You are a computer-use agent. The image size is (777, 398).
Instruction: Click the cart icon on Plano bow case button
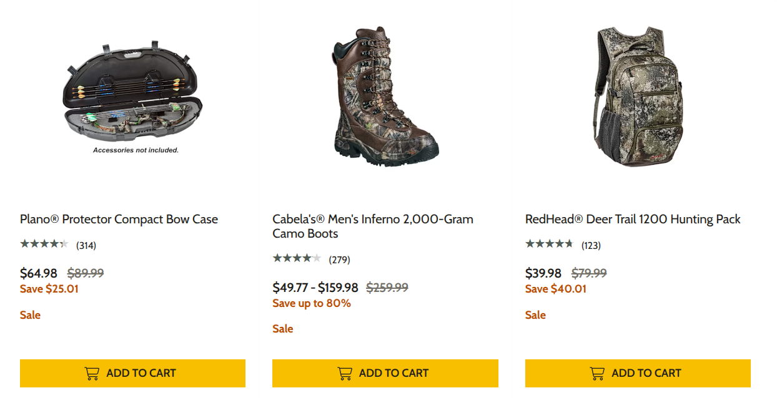tap(92, 372)
